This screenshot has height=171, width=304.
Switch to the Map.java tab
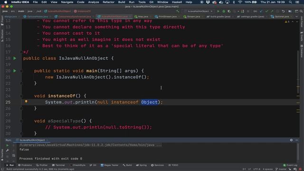pyautogui.click(x=142, y=17)
